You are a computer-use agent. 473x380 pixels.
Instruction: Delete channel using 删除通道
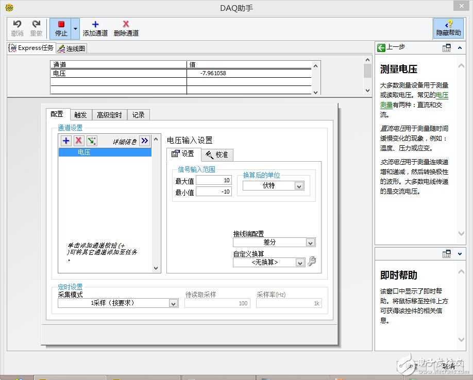click(126, 29)
